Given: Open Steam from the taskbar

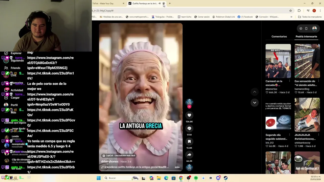Looking at the screenshot, I should 226,178.
